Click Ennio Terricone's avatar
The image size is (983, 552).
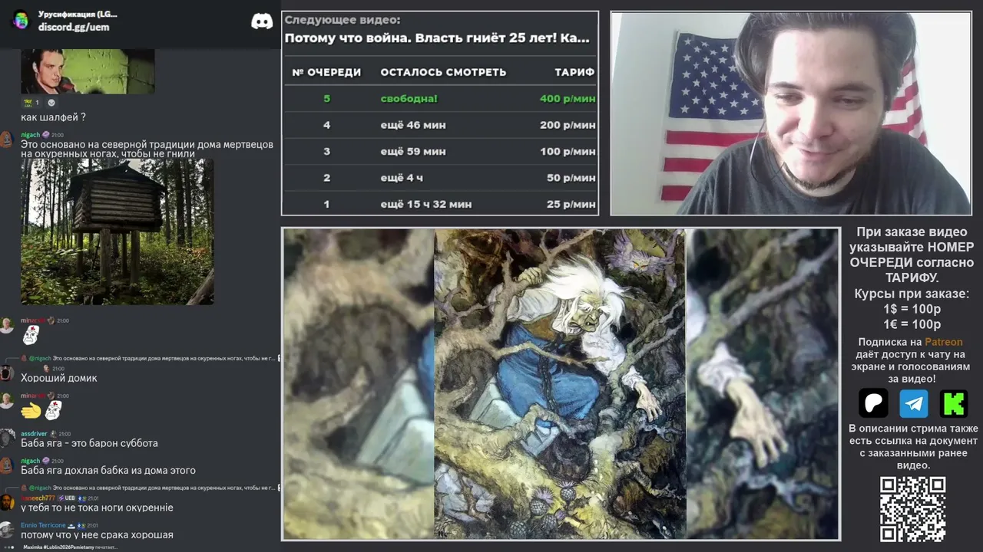click(x=7, y=529)
